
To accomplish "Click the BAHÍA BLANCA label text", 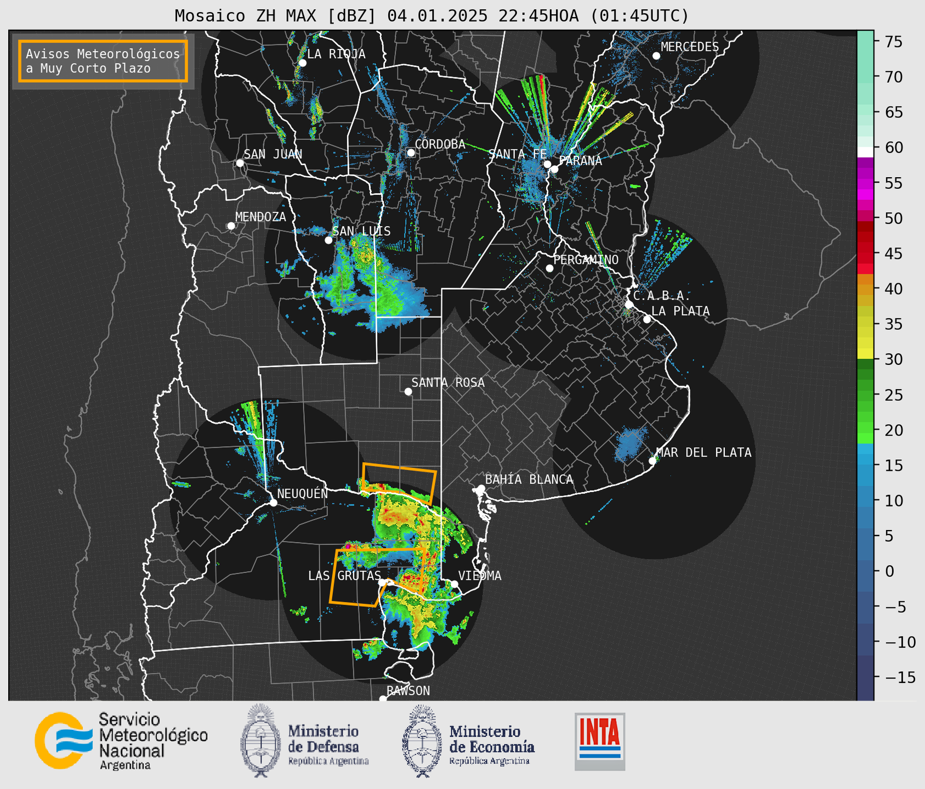I will tap(529, 480).
